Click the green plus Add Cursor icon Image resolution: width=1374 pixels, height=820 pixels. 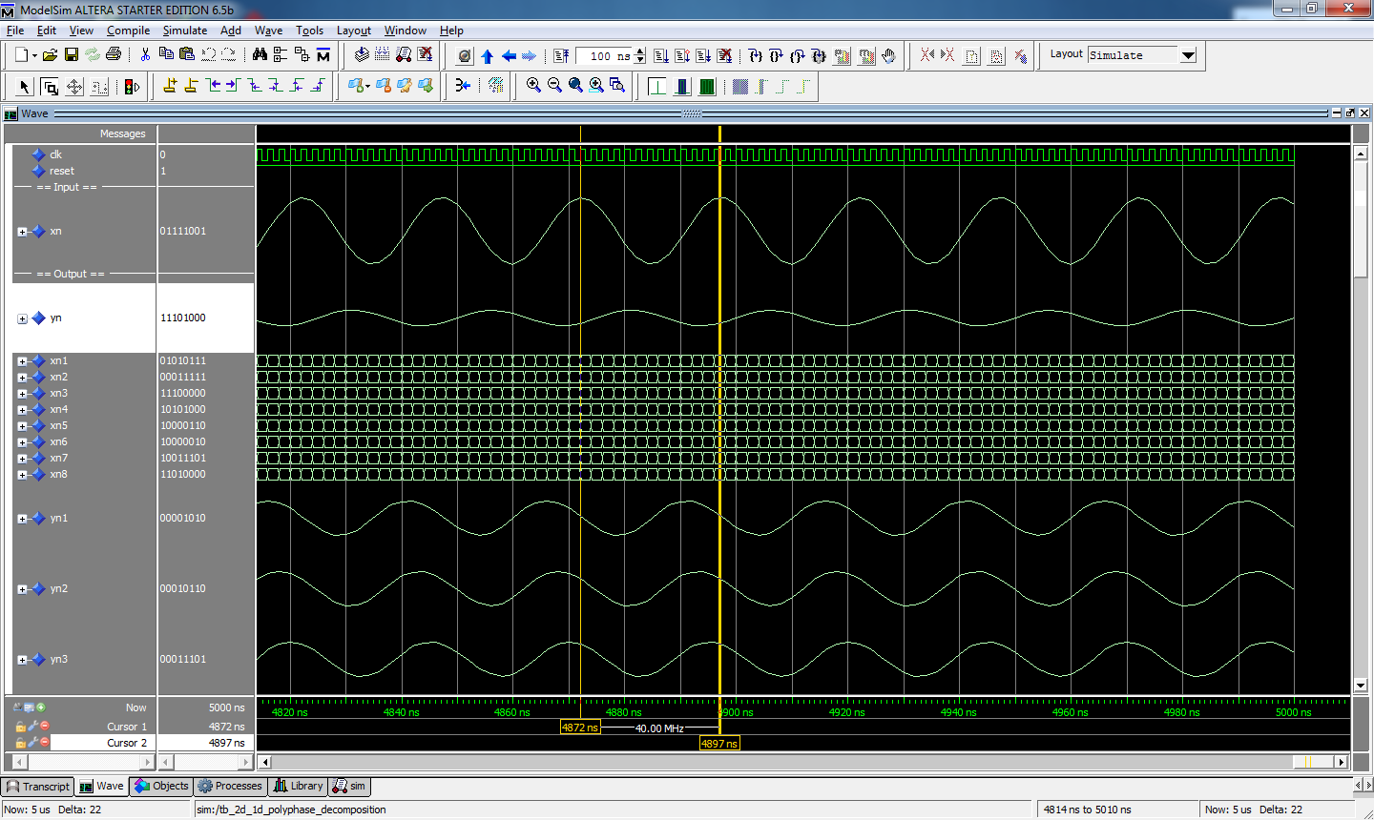coord(41,707)
